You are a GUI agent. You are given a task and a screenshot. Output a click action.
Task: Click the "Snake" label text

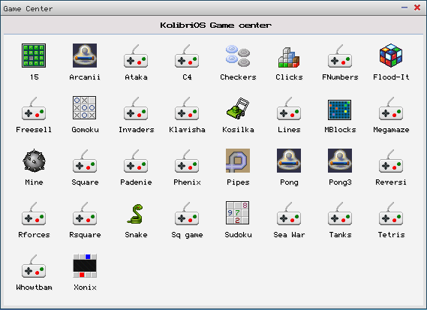(x=136, y=235)
